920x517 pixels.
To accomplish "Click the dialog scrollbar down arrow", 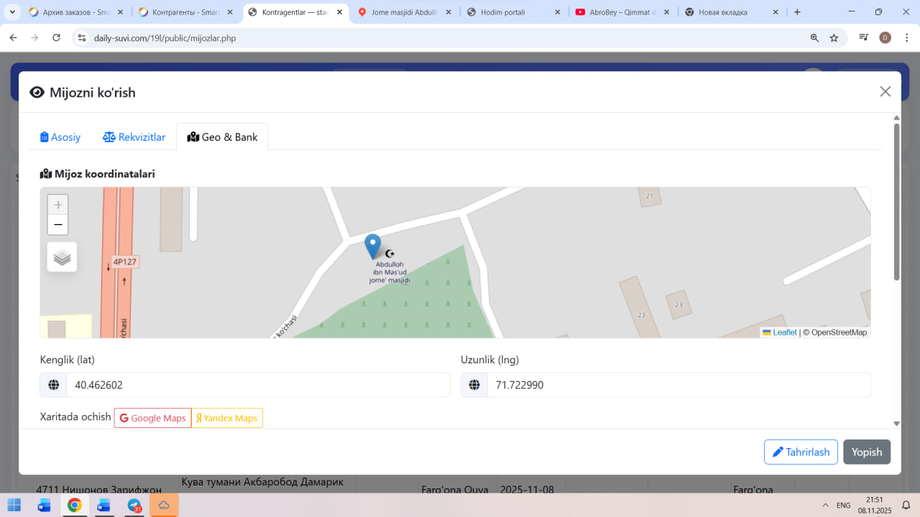I will pyautogui.click(x=896, y=424).
